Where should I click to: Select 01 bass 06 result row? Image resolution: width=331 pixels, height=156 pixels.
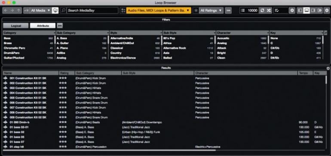pyautogui.click(x=165, y=137)
